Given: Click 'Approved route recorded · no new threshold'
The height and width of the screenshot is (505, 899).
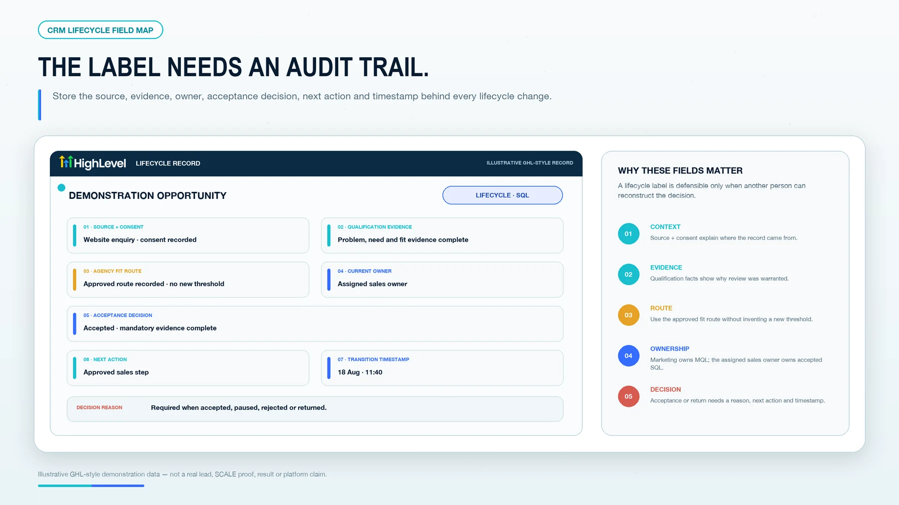Looking at the screenshot, I should (x=154, y=284).
